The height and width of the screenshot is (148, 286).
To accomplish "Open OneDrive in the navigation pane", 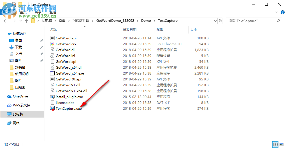I will 20,96.
